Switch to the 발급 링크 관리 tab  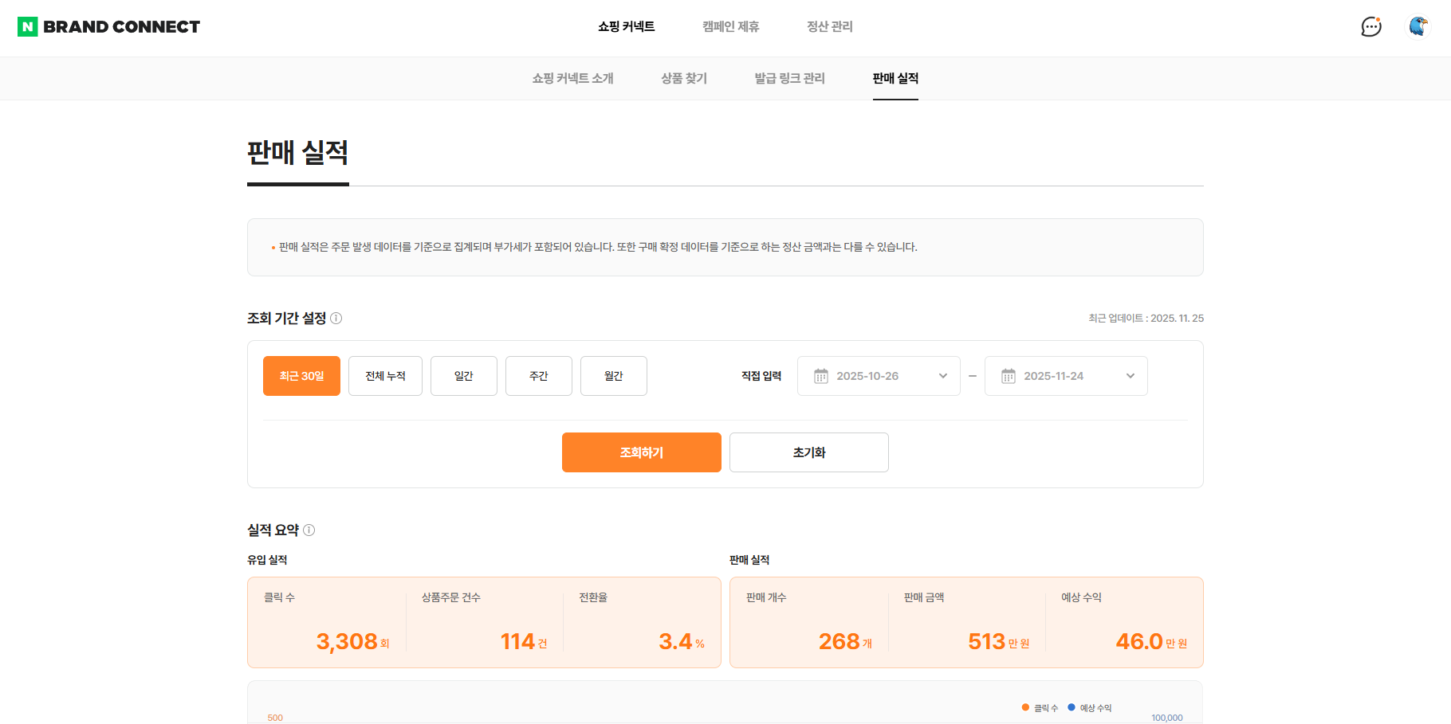click(788, 78)
